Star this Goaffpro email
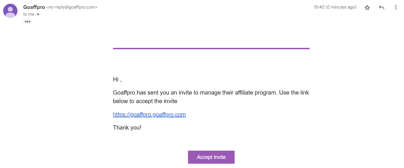Viewport: 404px width, 168px height. [367, 8]
